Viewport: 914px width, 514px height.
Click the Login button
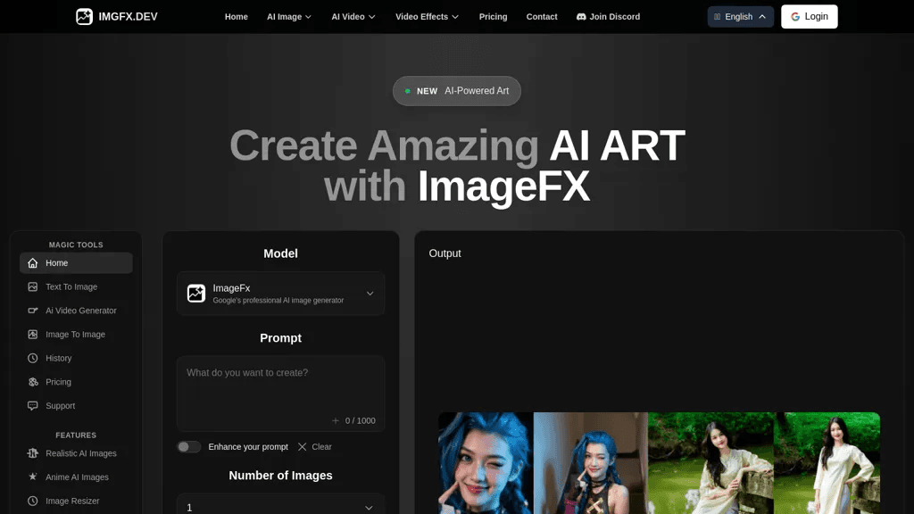click(x=809, y=17)
